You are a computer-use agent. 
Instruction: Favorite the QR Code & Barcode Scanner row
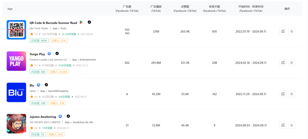point(292,31)
